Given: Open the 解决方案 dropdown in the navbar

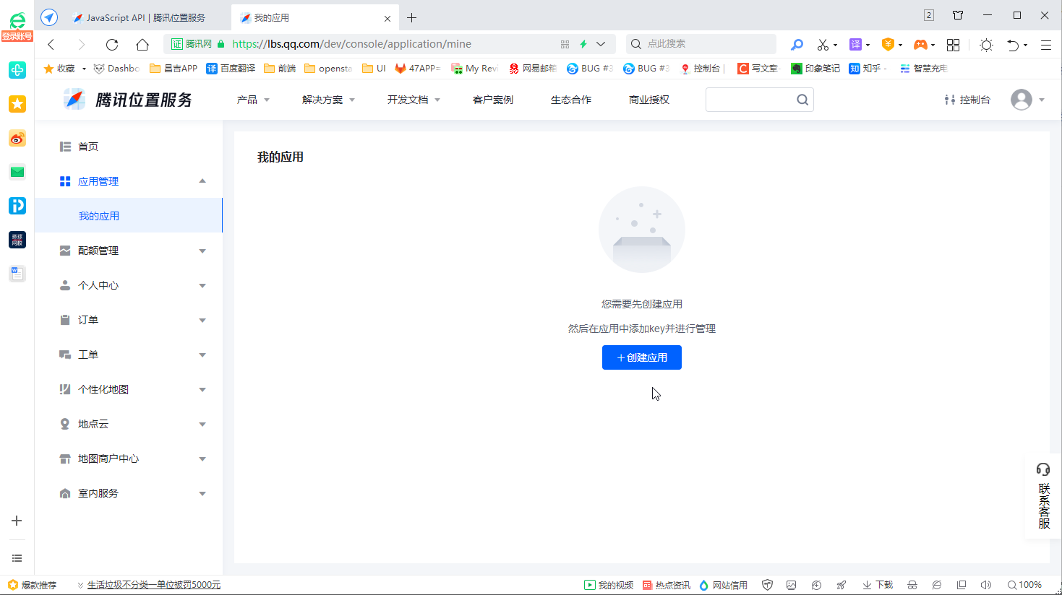Looking at the screenshot, I should click(x=323, y=100).
